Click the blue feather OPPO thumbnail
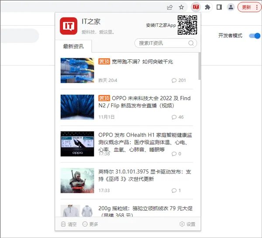262x238 pixels. tap(77, 107)
